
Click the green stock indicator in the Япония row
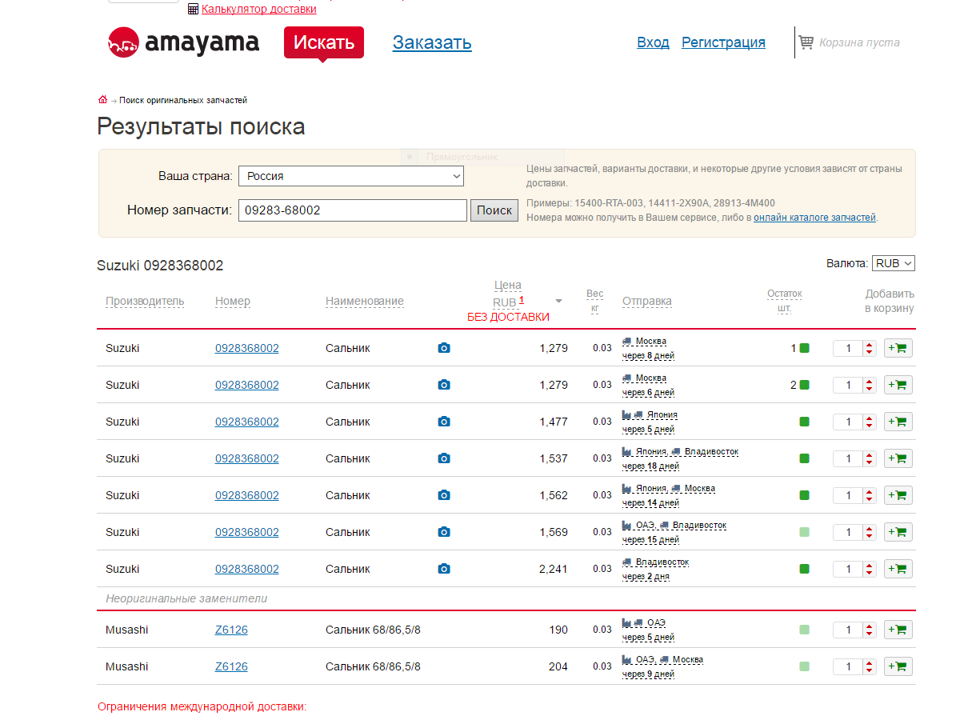(804, 422)
